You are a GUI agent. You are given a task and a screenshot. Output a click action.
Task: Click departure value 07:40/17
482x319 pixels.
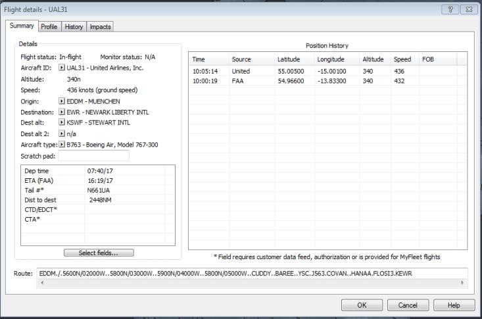point(100,171)
